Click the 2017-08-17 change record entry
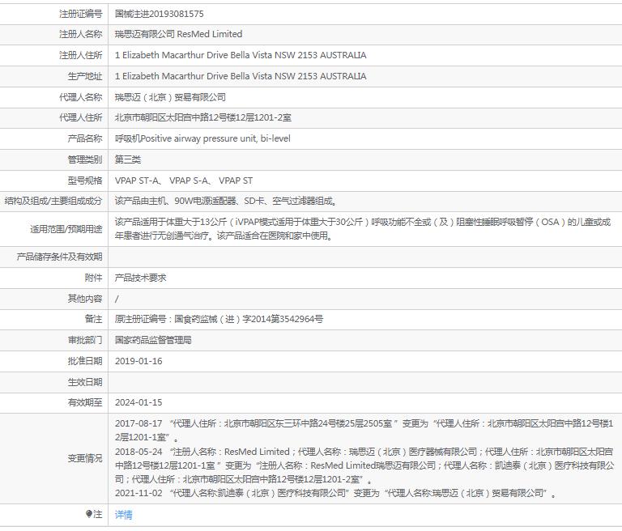The image size is (622, 531). tap(364, 431)
